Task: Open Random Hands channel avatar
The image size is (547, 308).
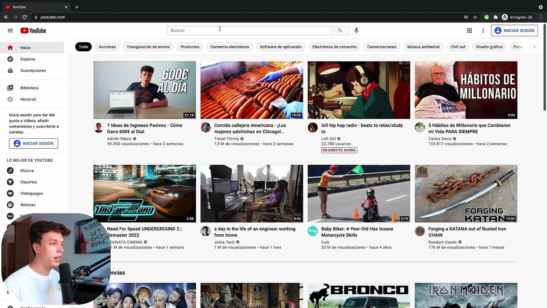Action: click(420, 231)
